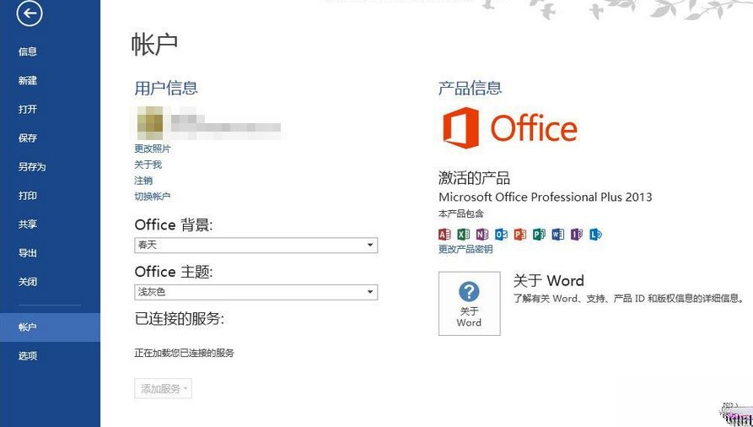Open the 打印 sidebar item
Image resolution: width=753 pixels, height=427 pixels.
tap(28, 196)
